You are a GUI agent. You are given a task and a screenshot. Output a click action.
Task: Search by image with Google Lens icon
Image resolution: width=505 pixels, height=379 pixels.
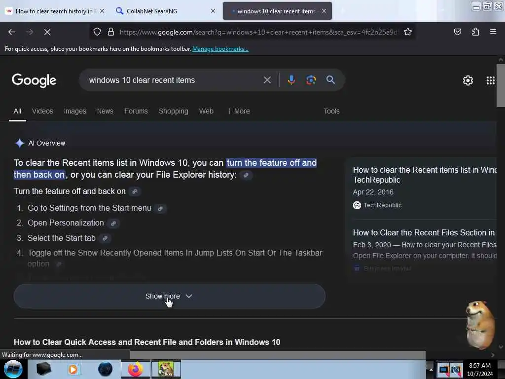[311, 80]
